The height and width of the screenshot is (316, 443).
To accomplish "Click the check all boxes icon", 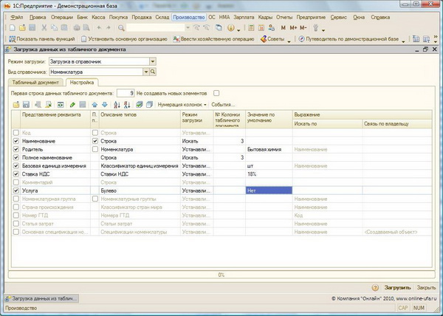I will 140,105.
